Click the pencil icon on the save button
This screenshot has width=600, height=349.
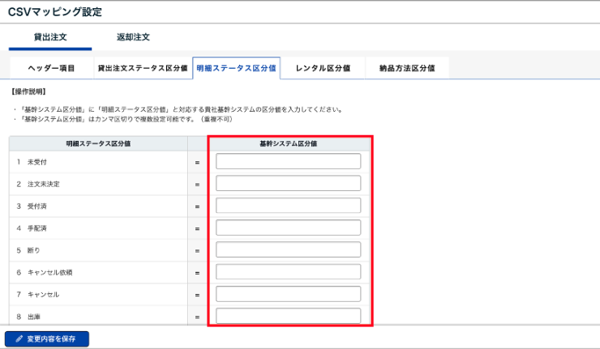pyautogui.click(x=19, y=338)
